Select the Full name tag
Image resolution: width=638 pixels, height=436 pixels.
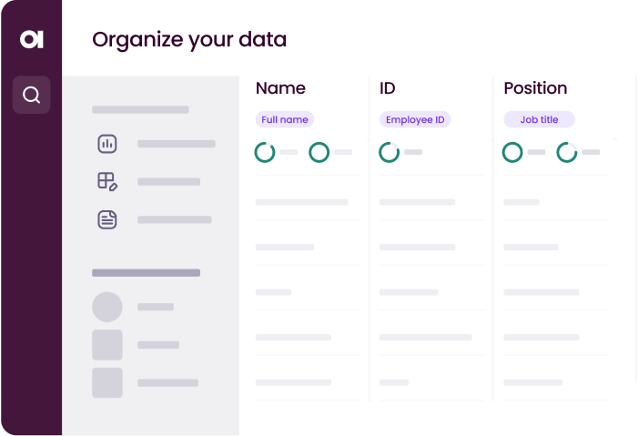click(x=284, y=119)
